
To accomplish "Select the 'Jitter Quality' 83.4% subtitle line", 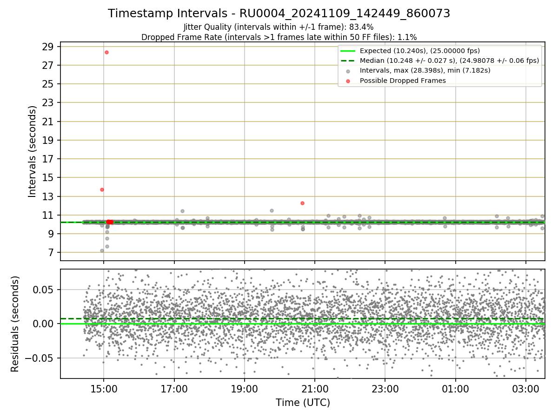I will point(279,27).
